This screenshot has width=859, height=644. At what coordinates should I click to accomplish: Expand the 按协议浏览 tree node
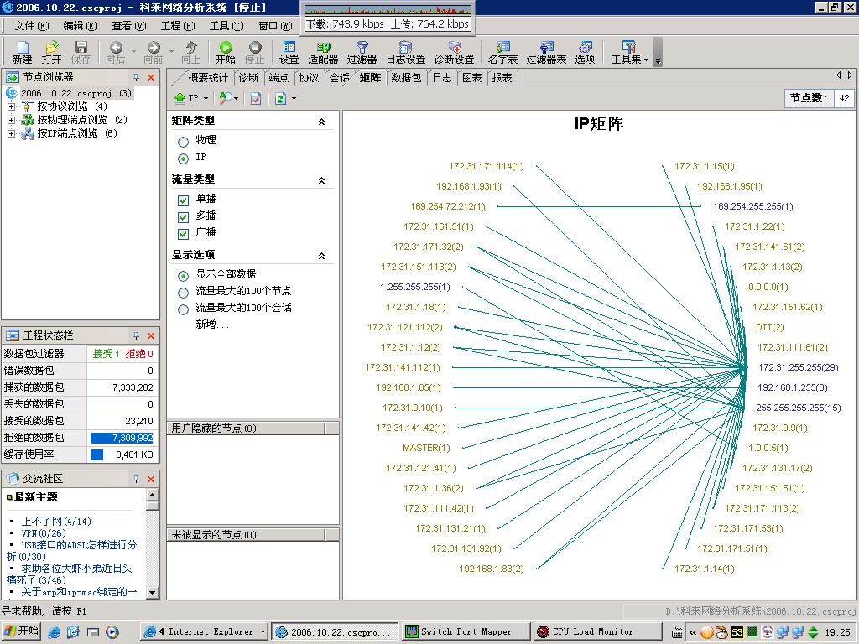tap(11, 106)
